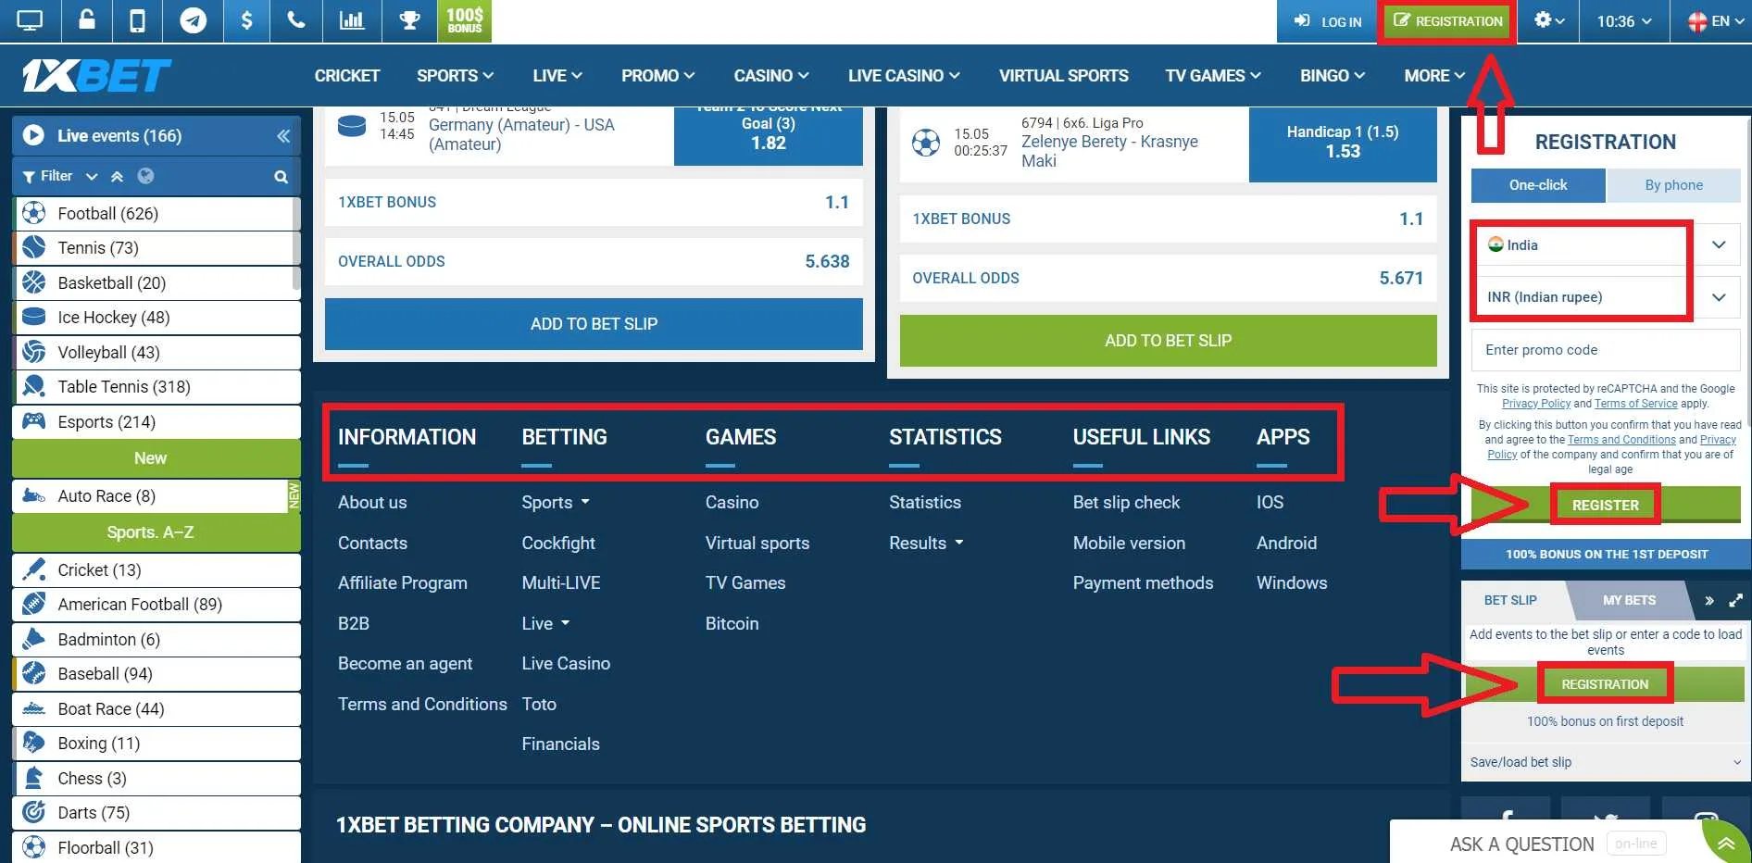
Task: Click Handicap 1 (1.5) odds 1.53
Action: (x=1343, y=143)
